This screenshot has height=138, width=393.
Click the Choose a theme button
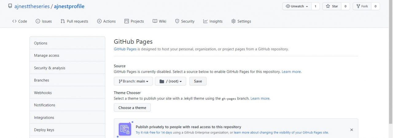pyautogui.click(x=132, y=108)
